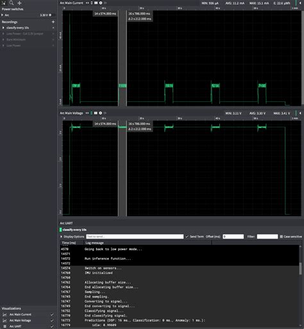Click horizontal fit arrows on Arc Main Current
304x329 pixels.
(87, 3)
